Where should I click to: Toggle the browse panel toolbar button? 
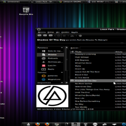pos(72,36)
